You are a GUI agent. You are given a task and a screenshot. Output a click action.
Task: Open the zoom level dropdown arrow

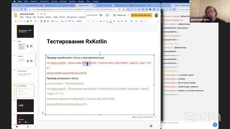(x=38, y=21)
